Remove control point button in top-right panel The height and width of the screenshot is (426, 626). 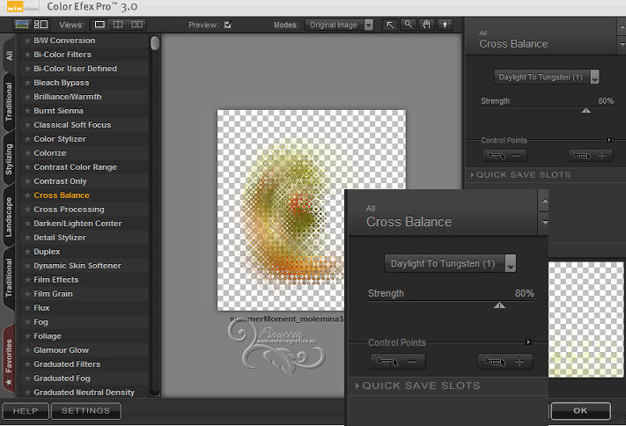click(504, 155)
